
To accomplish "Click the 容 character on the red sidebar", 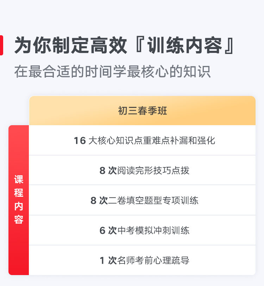I will tap(19, 219).
